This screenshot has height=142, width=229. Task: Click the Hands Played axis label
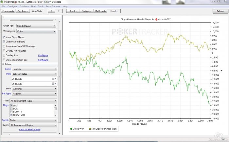click(139, 124)
